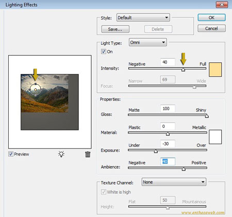Click the 'Shiny' label text
Viewport: 232px width, 217px height.
click(x=201, y=110)
